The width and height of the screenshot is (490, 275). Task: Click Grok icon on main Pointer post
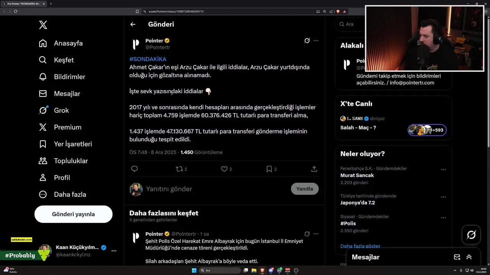tap(307, 40)
